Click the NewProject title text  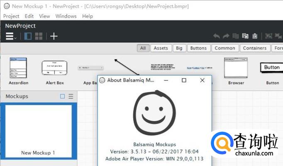20,26
